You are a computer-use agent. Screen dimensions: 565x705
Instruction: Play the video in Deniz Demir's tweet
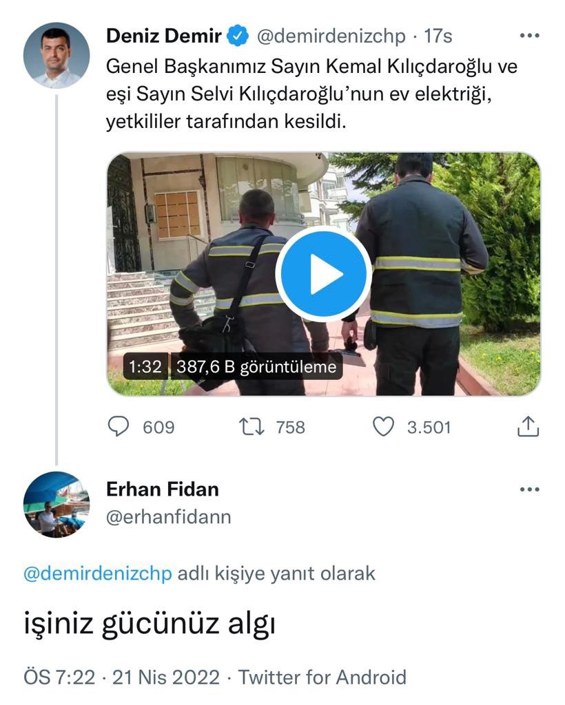[x=323, y=274]
